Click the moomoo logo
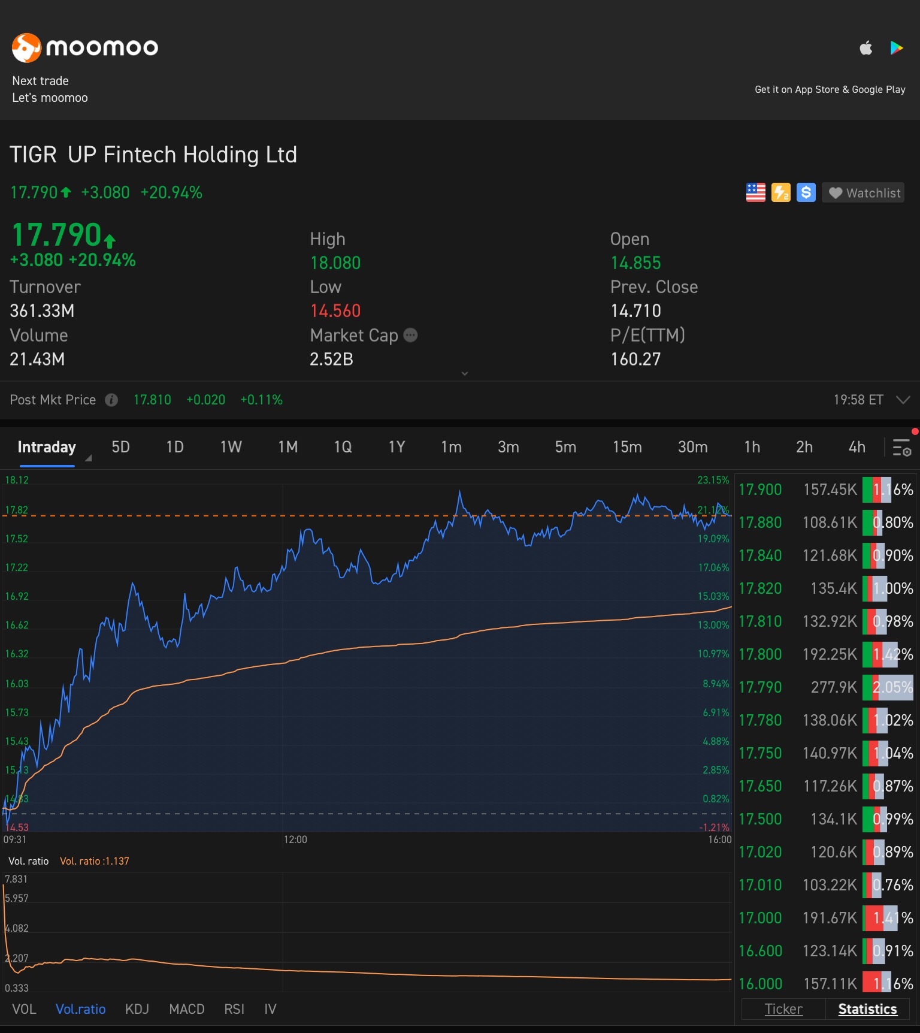Viewport: 920px width, 1033px height. (x=85, y=47)
